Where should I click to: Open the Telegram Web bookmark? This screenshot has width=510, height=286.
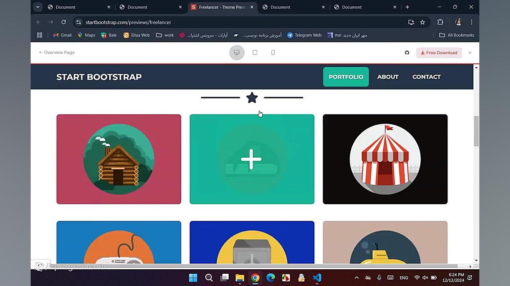coord(304,35)
